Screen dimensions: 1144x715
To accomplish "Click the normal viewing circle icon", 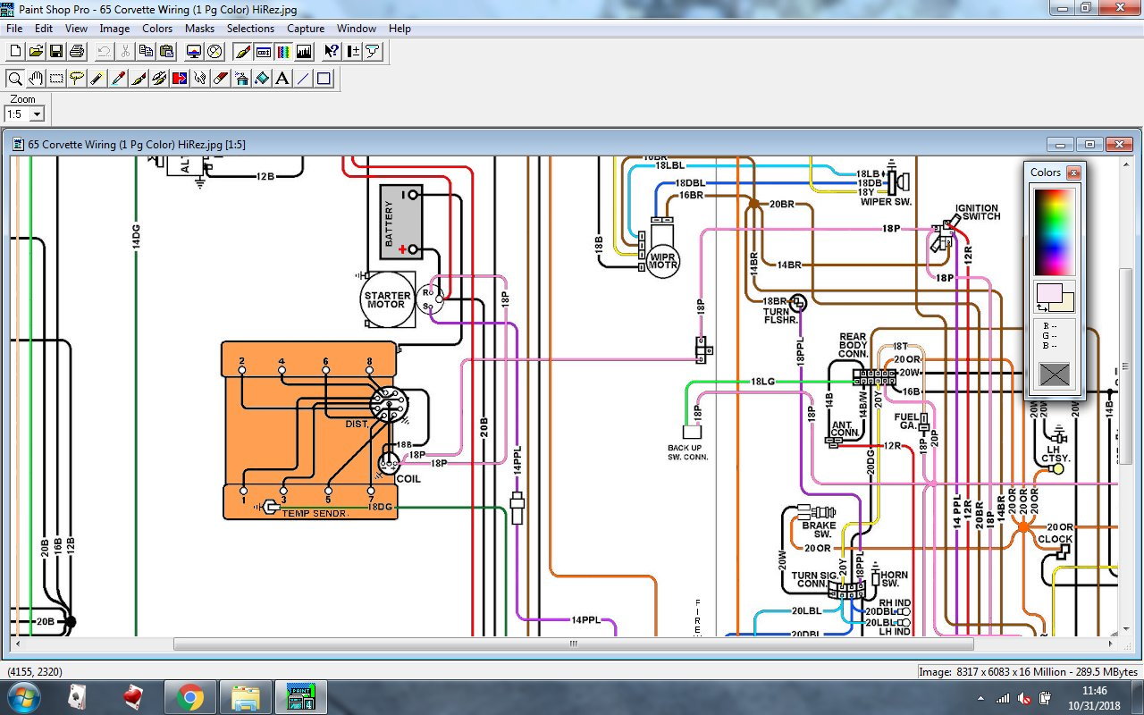I will click(214, 51).
